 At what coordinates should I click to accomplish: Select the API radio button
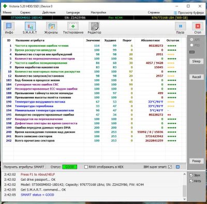point(191,40)
